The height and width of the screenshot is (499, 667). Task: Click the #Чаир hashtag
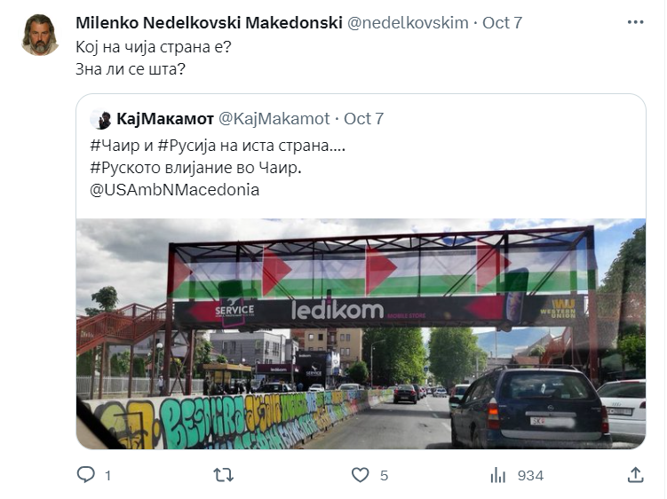coord(115,146)
